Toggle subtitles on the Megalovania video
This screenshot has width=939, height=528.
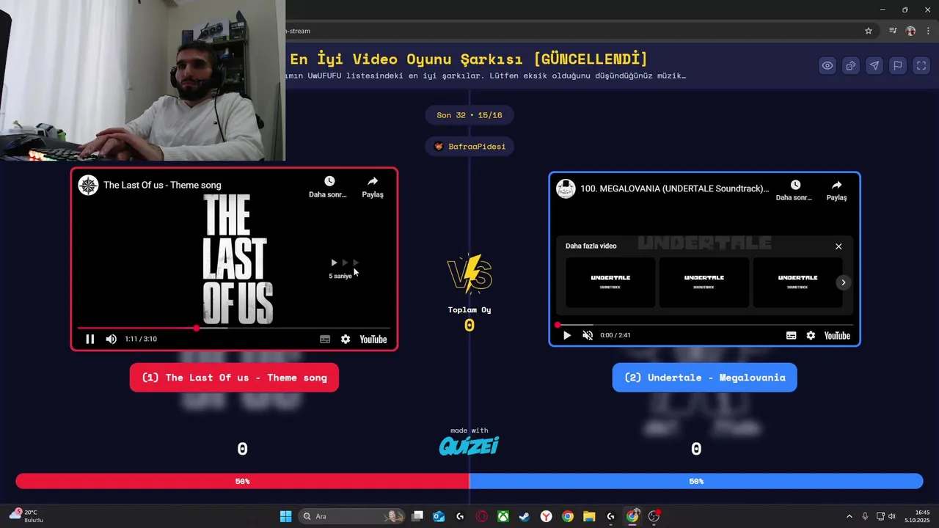tap(791, 335)
